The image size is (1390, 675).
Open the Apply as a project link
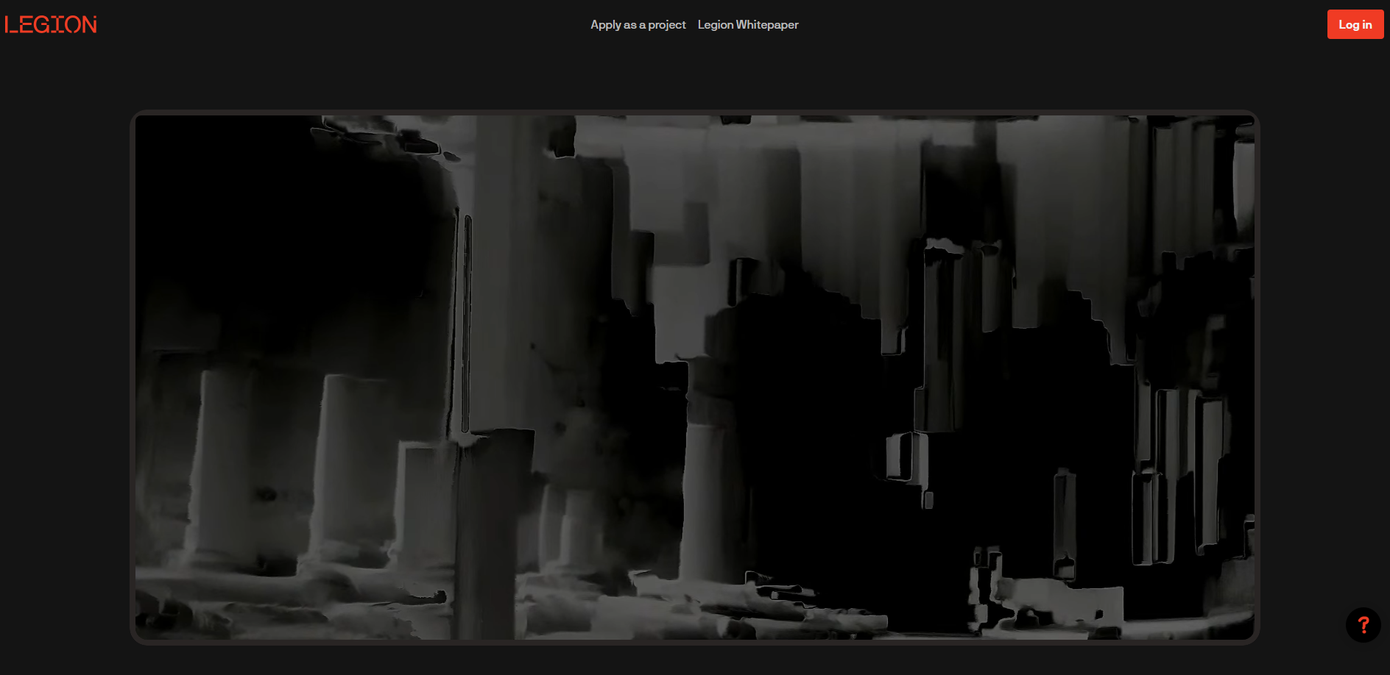coord(638,25)
